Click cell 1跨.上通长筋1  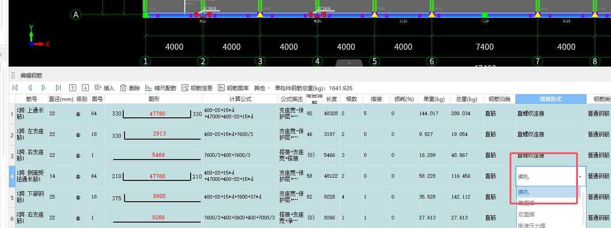[32, 114]
